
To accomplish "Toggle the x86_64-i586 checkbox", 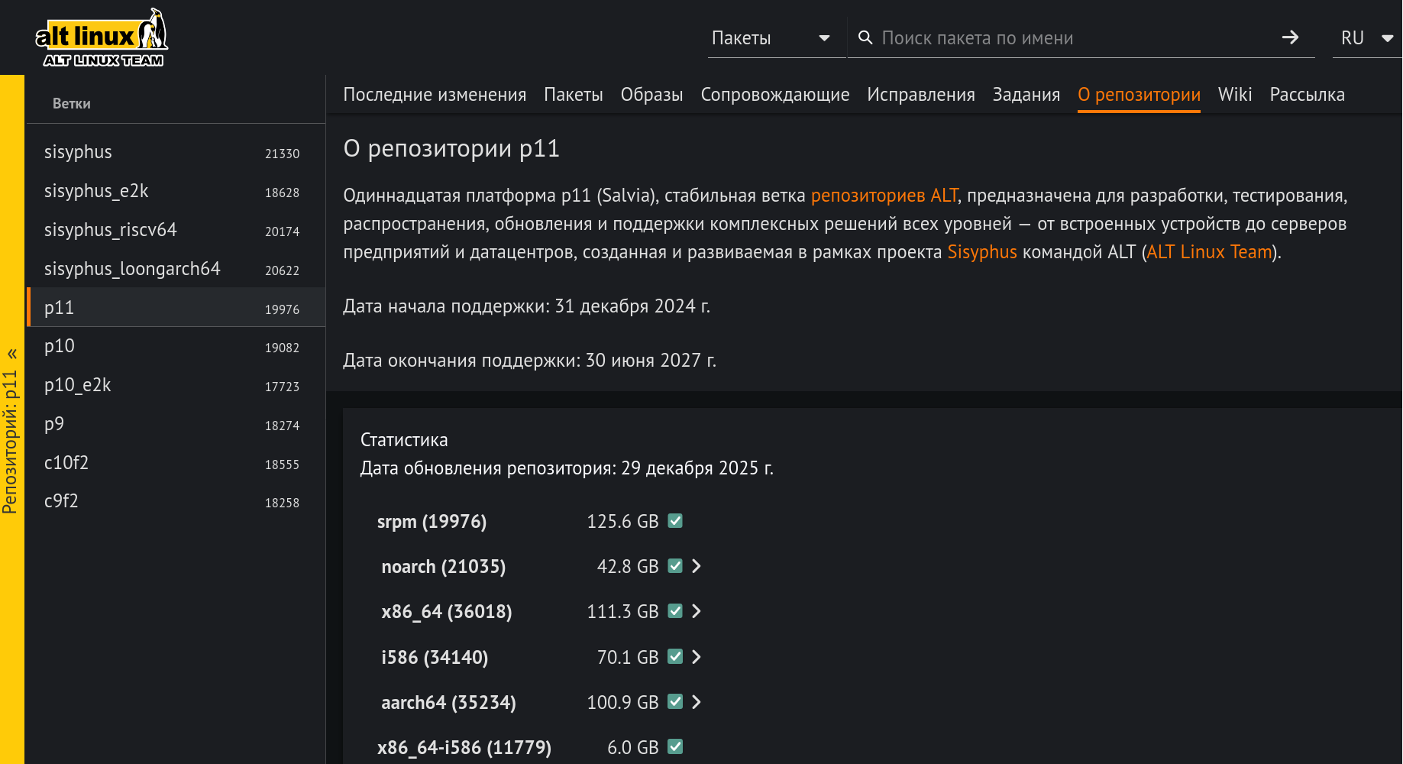I will point(675,746).
